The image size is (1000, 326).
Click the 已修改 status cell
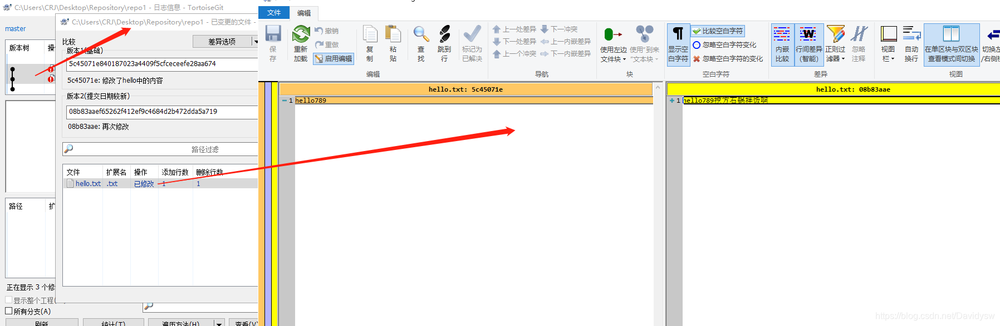[144, 184]
